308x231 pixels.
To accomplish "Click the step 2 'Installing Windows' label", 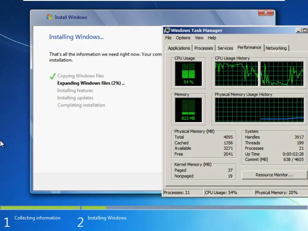I will [x=107, y=218].
